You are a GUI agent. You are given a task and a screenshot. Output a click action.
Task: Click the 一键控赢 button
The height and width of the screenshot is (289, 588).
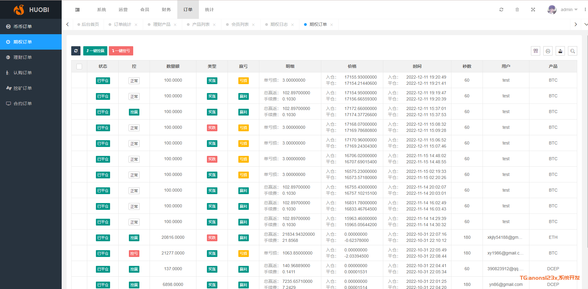pyautogui.click(x=95, y=51)
